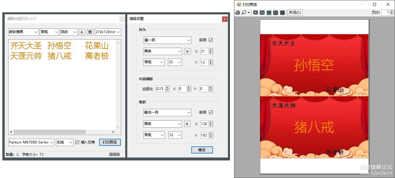Viewport: 395px width, 178px height.
Task: Switch preview to four-page layout
Action: point(276,13)
